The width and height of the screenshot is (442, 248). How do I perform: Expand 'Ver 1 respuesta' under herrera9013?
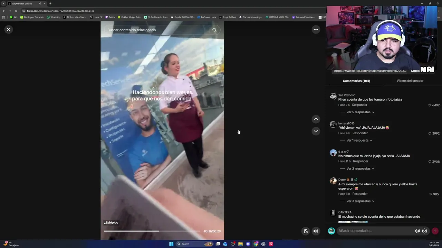[x=359, y=141]
